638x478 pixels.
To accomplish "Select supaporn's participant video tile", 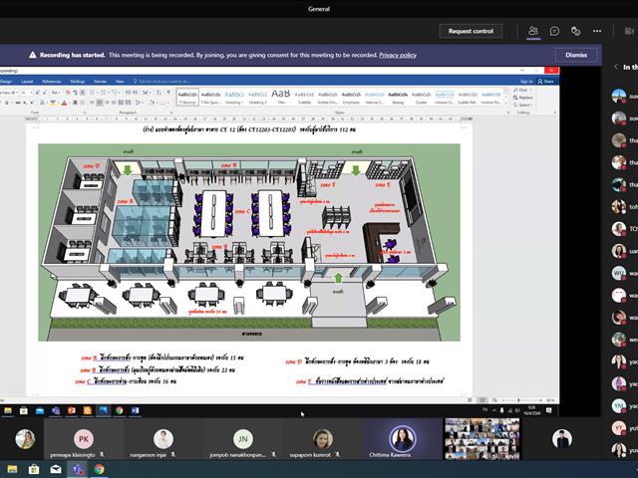I will click(323, 439).
